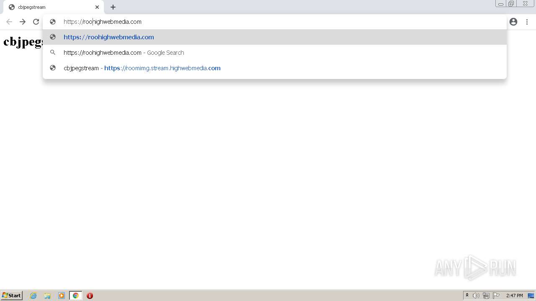The width and height of the screenshot is (536, 301).
Task: Open the red Opera taskbar icon
Action: [x=90, y=296]
